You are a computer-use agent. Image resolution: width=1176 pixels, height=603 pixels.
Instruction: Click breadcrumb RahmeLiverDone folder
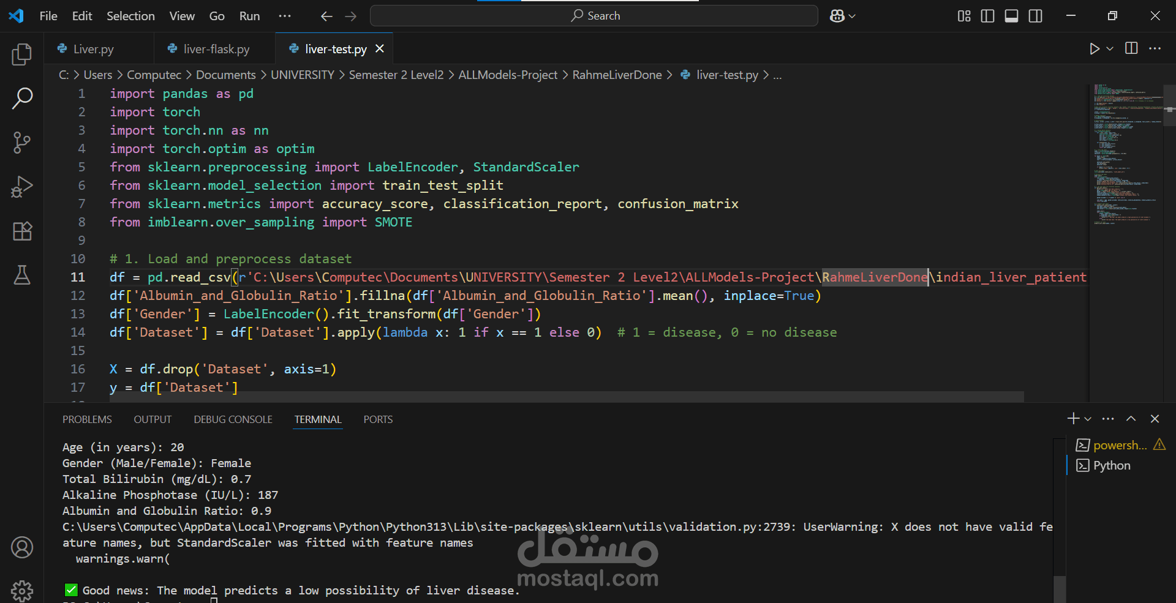[617, 75]
